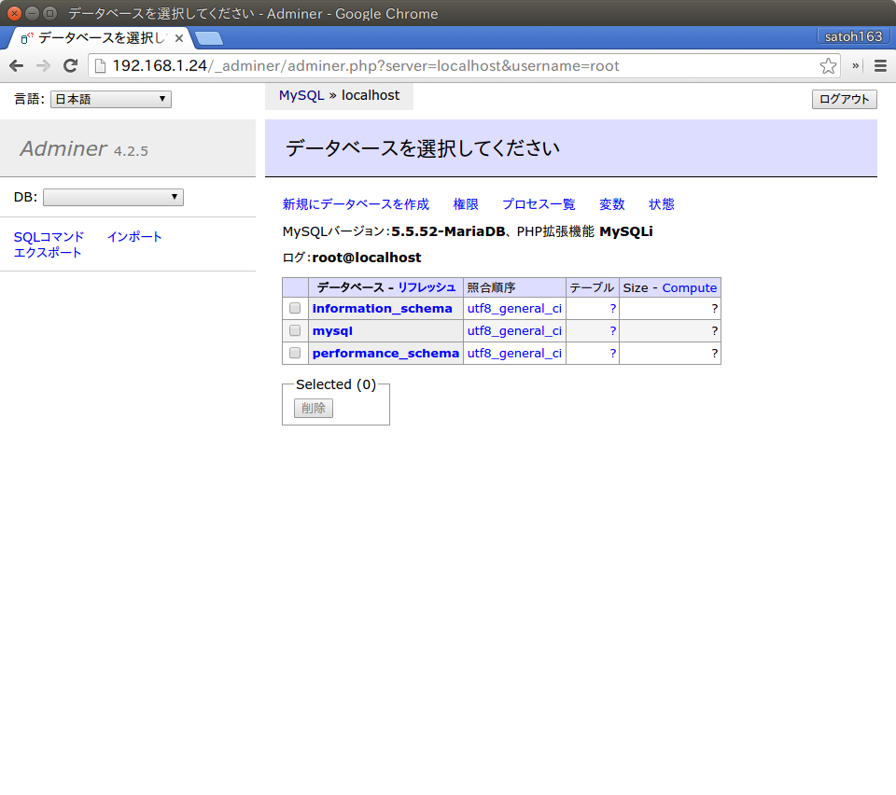The height and width of the screenshot is (795, 896).
Task: Click the root@localhost login text
Action: point(367,258)
